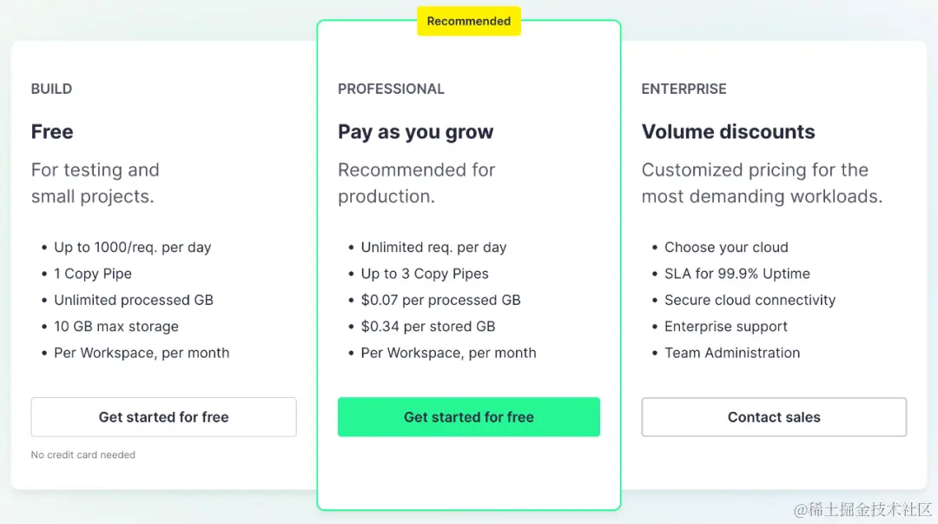Click the Team Administration item
Screen dimensions: 938x524
(x=732, y=353)
